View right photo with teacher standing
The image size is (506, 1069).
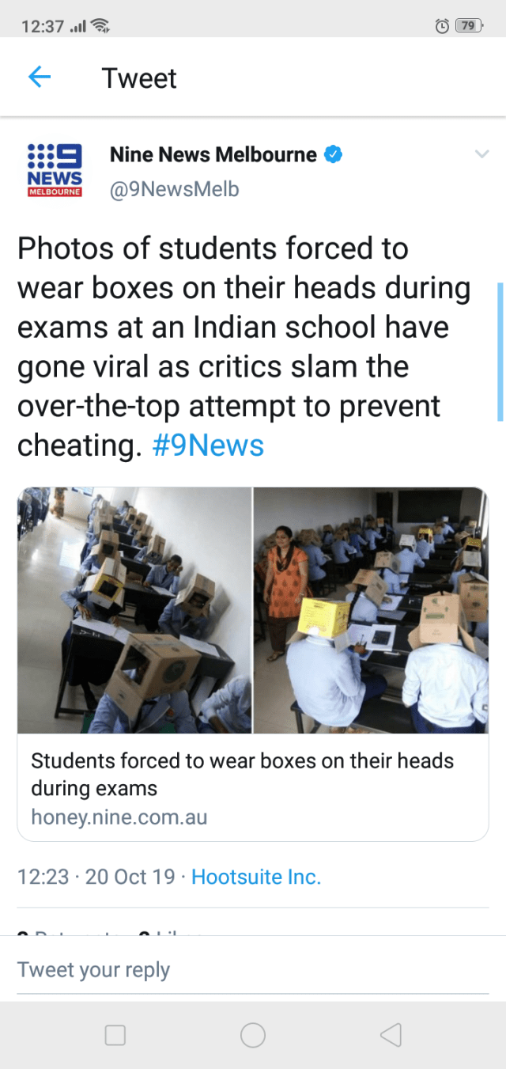tap(371, 610)
